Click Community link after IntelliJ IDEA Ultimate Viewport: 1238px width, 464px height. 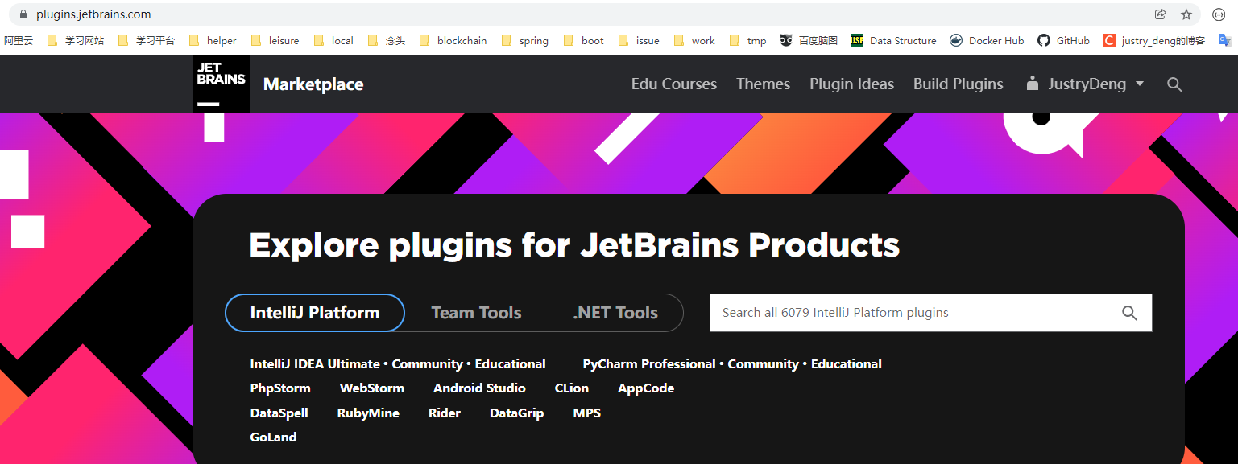[x=427, y=364]
